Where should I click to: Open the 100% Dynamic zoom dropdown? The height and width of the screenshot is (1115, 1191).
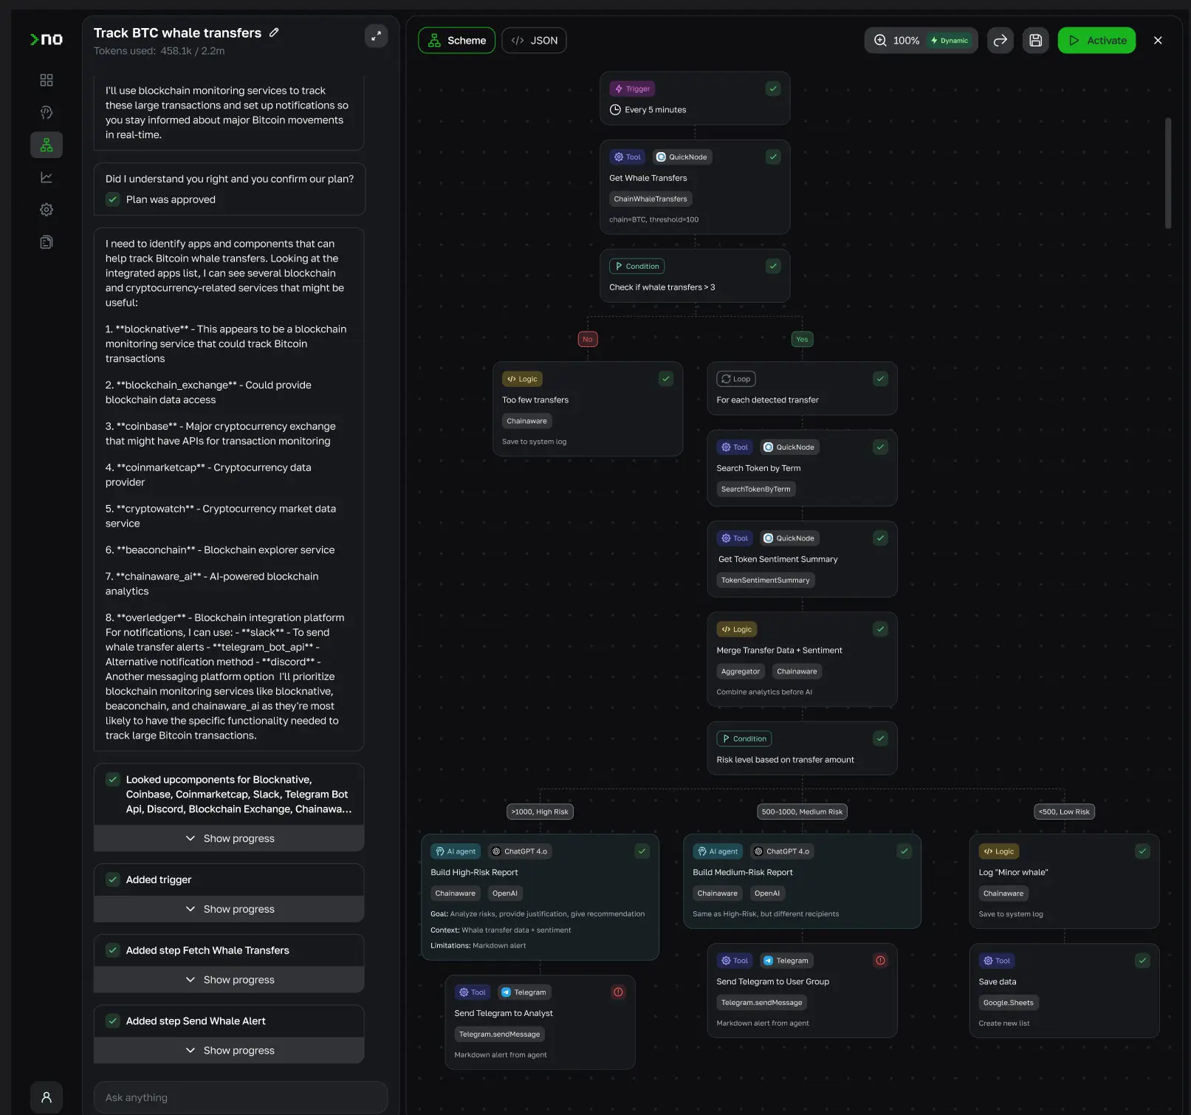click(920, 41)
